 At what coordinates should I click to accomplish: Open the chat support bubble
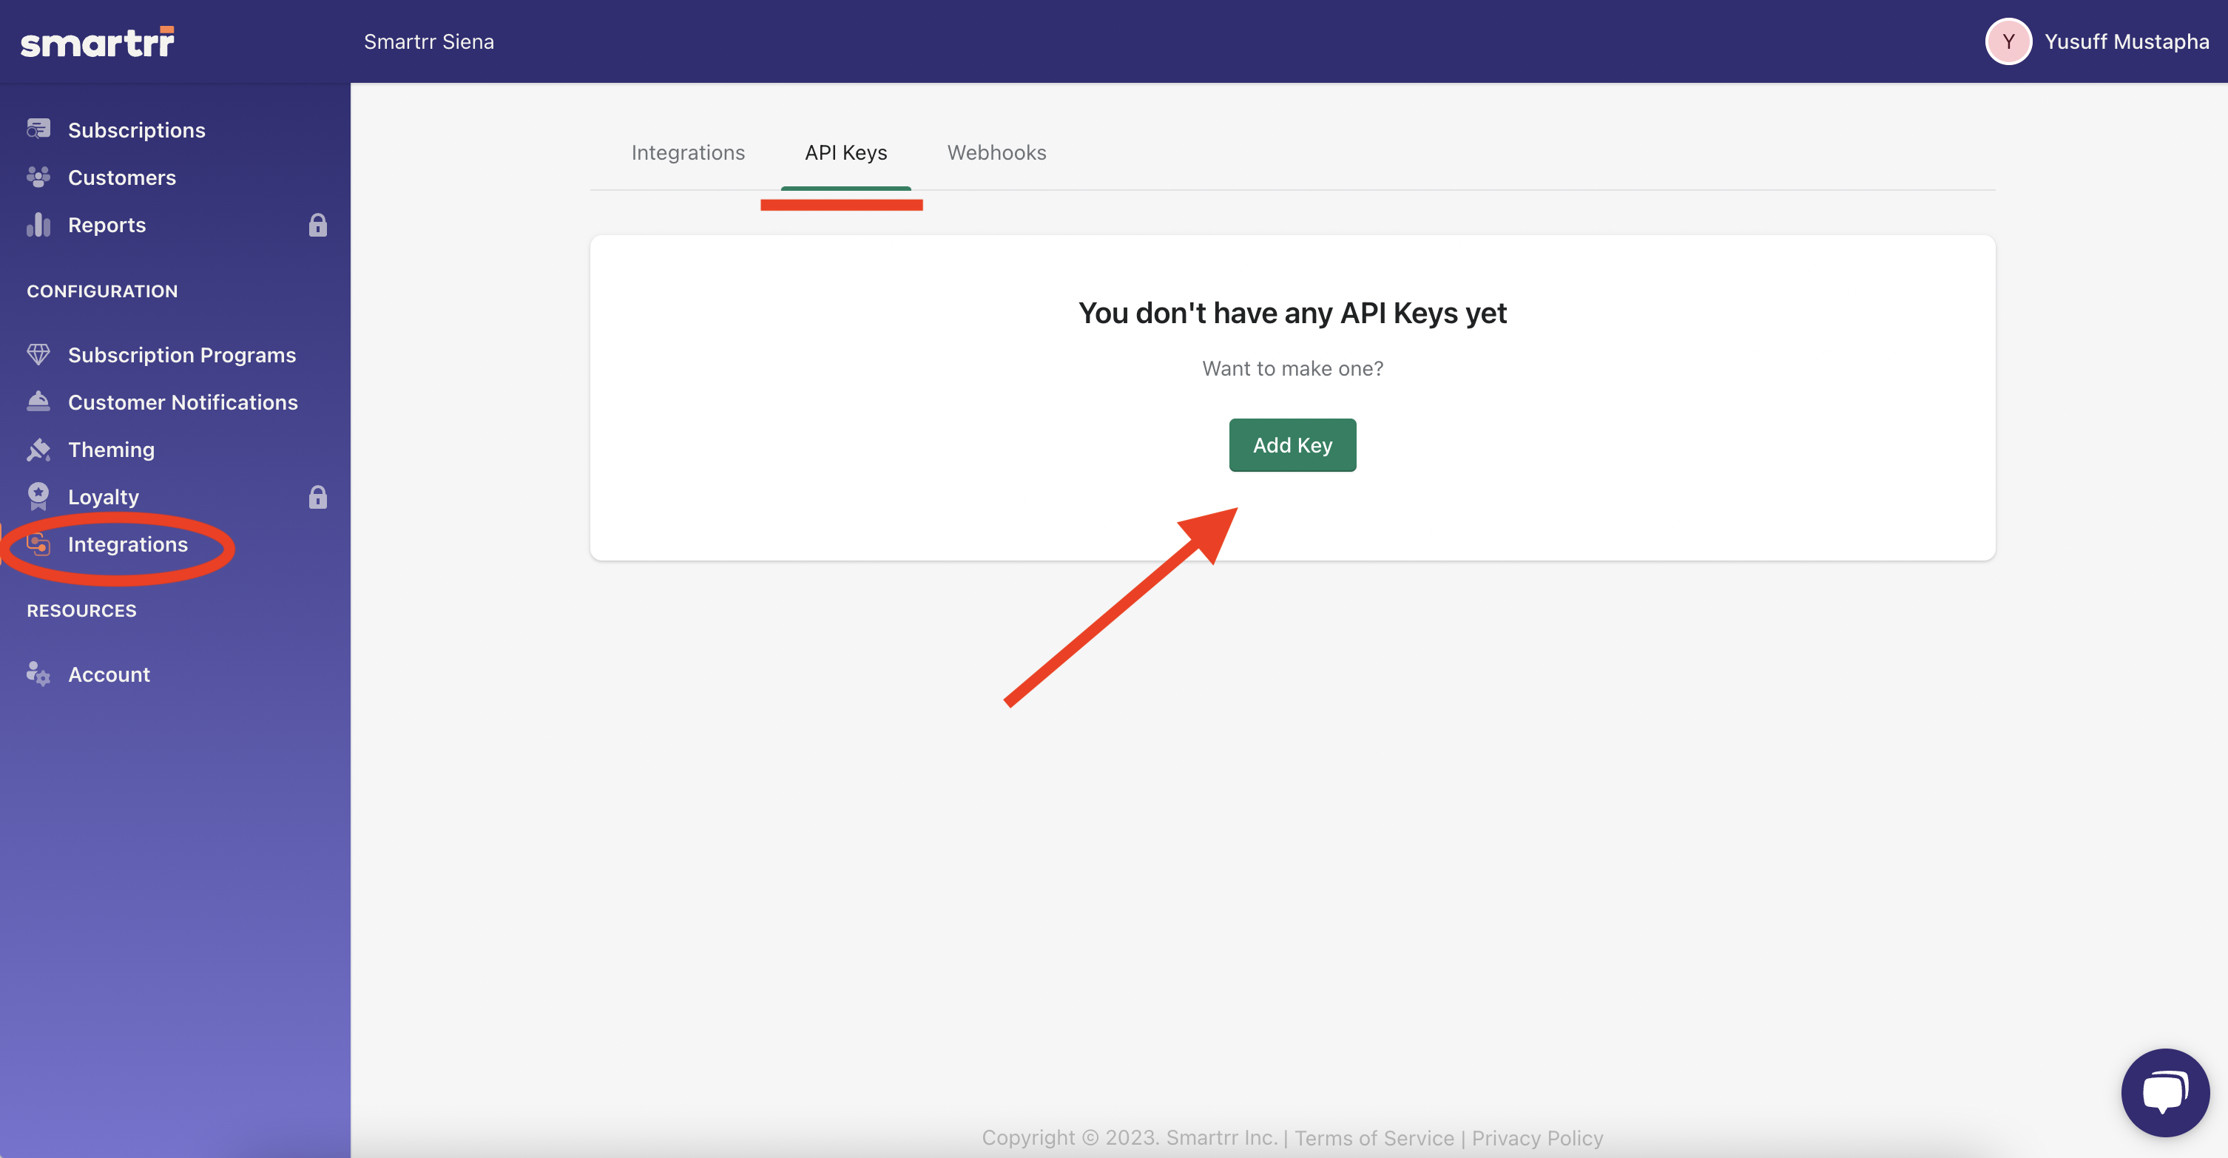[2165, 1091]
